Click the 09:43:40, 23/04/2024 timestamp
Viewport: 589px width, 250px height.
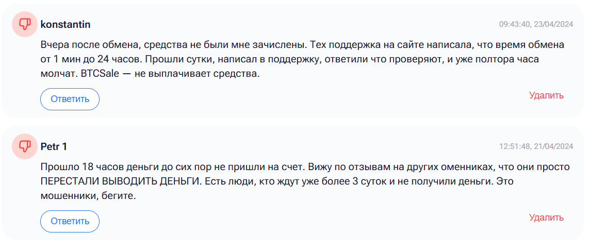pyautogui.click(x=536, y=24)
